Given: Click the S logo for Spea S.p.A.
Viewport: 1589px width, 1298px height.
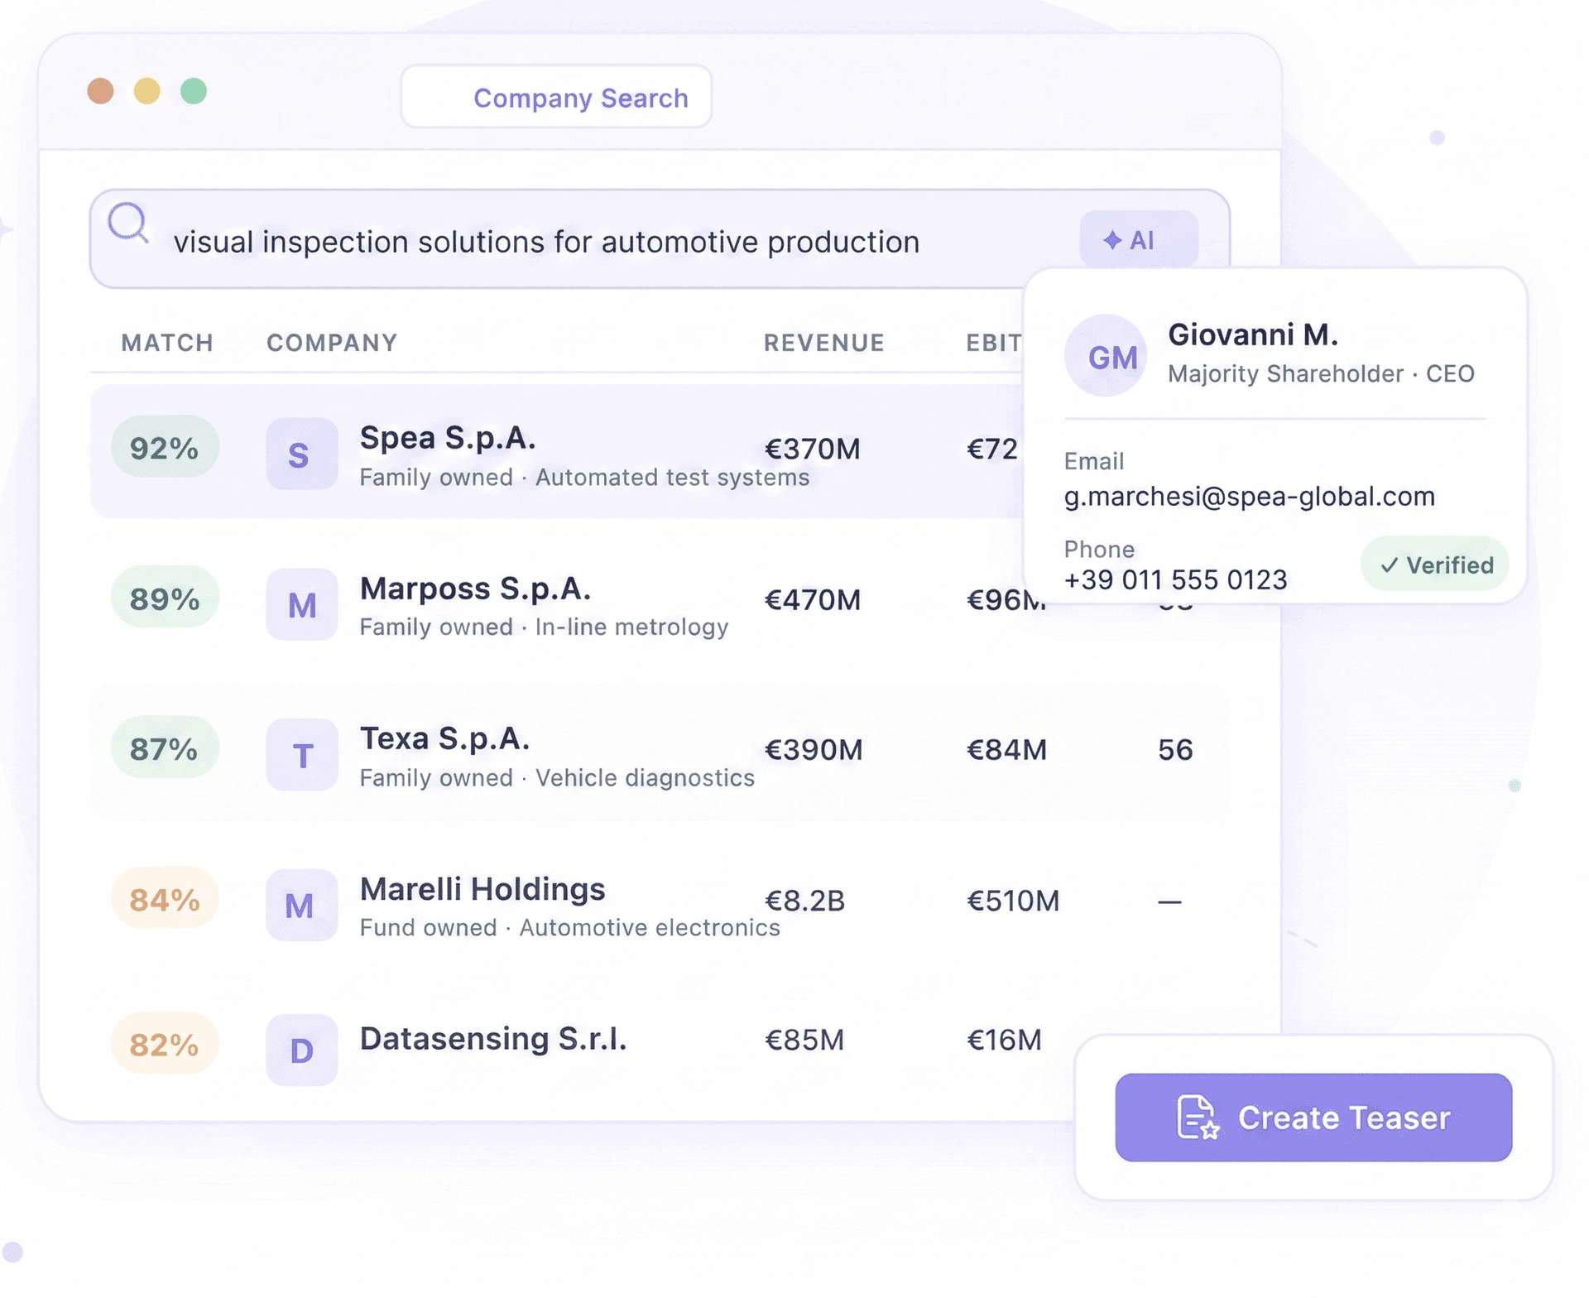Looking at the screenshot, I should 301,454.
